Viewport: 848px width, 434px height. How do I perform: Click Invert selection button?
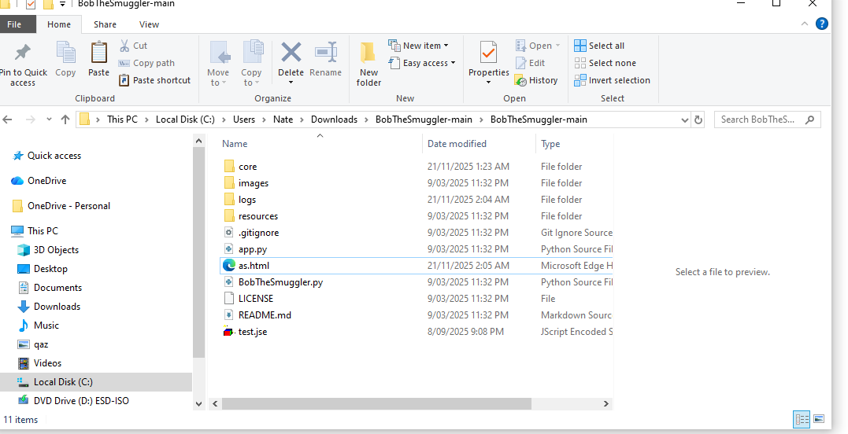tap(612, 80)
